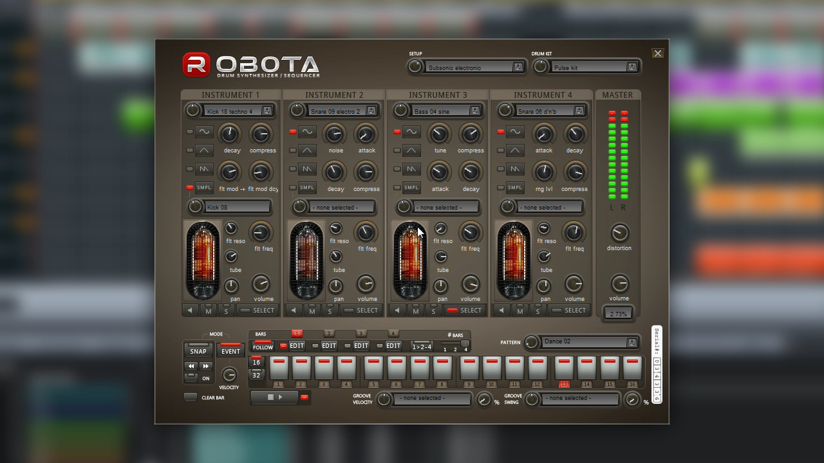The width and height of the screenshot is (824, 463).
Task: Step forward with the fast-forward arrows button
Action: coord(206,366)
